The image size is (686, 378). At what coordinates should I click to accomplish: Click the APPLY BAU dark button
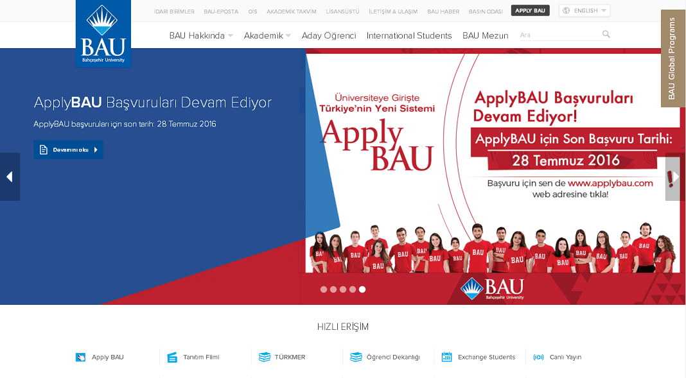coord(531,10)
